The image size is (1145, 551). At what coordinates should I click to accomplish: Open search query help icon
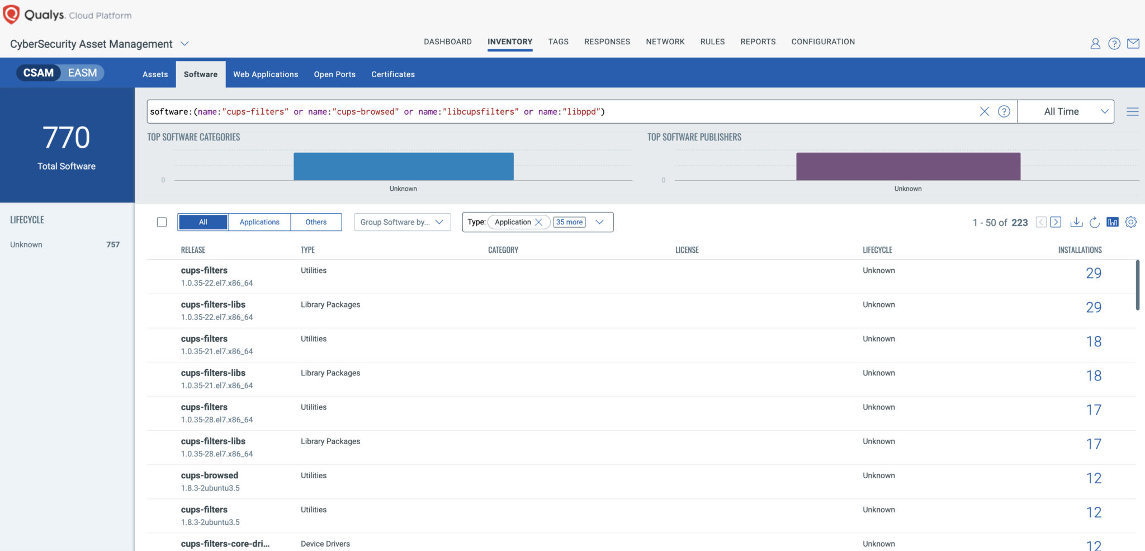1004,111
